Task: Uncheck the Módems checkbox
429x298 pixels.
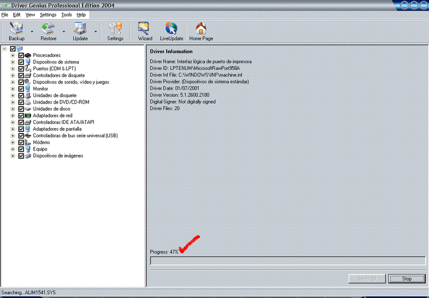Action: [x=21, y=143]
